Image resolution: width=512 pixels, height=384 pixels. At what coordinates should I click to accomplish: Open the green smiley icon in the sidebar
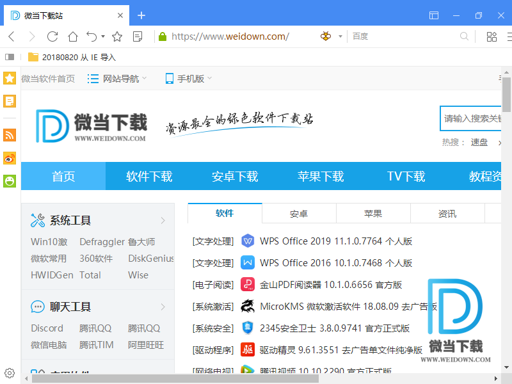(10, 181)
